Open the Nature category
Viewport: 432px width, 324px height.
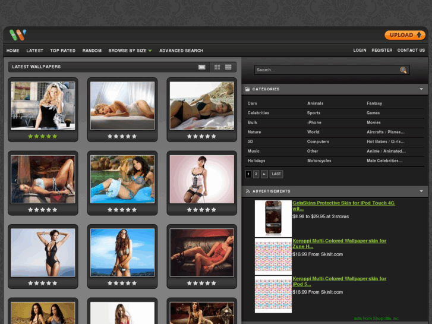[254, 132]
